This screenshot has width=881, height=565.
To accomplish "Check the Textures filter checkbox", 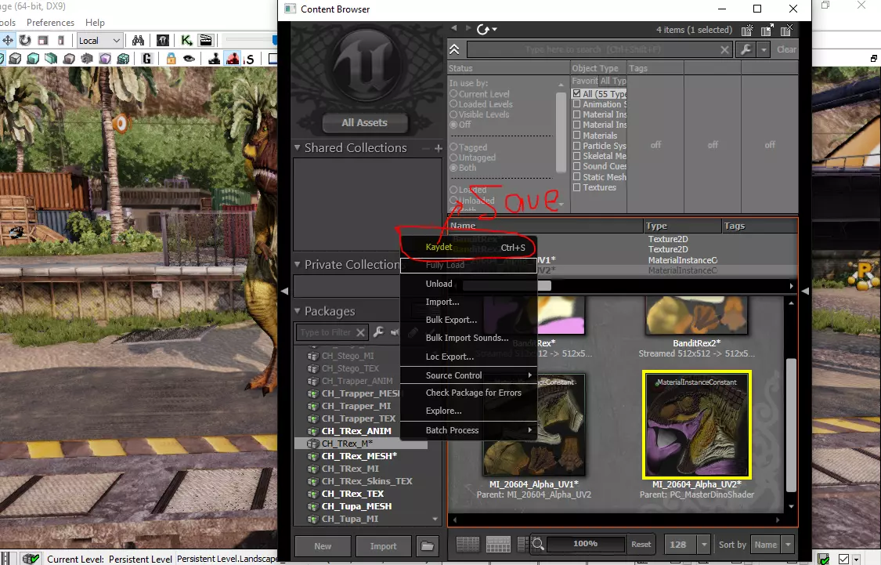I will (577, 187).
